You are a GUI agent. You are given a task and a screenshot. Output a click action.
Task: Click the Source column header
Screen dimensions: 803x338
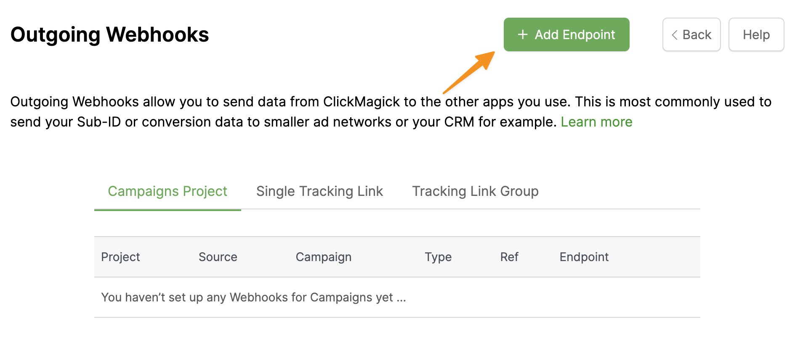[x=218, y=257]
